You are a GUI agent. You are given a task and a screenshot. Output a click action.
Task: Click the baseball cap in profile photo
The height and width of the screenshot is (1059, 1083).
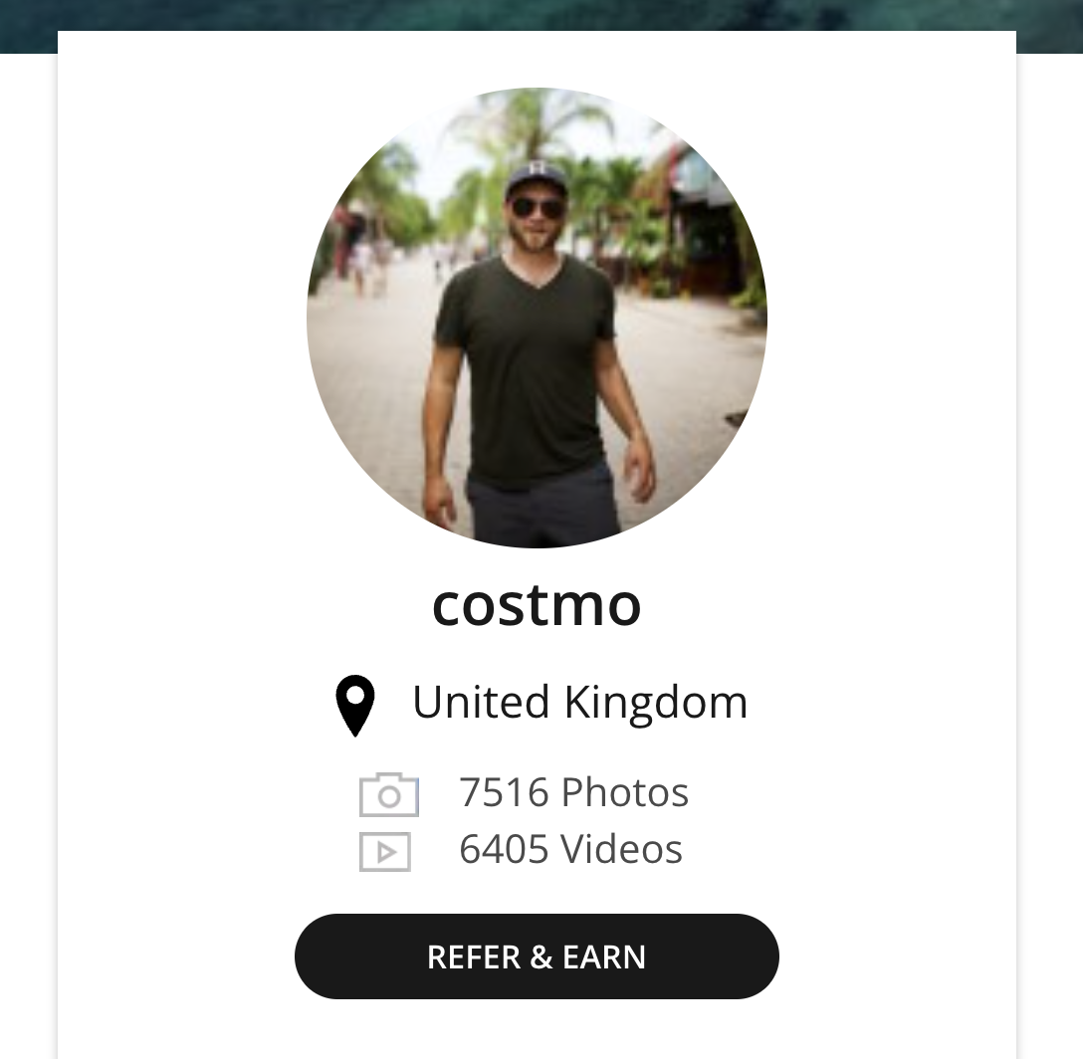[536, 178]
